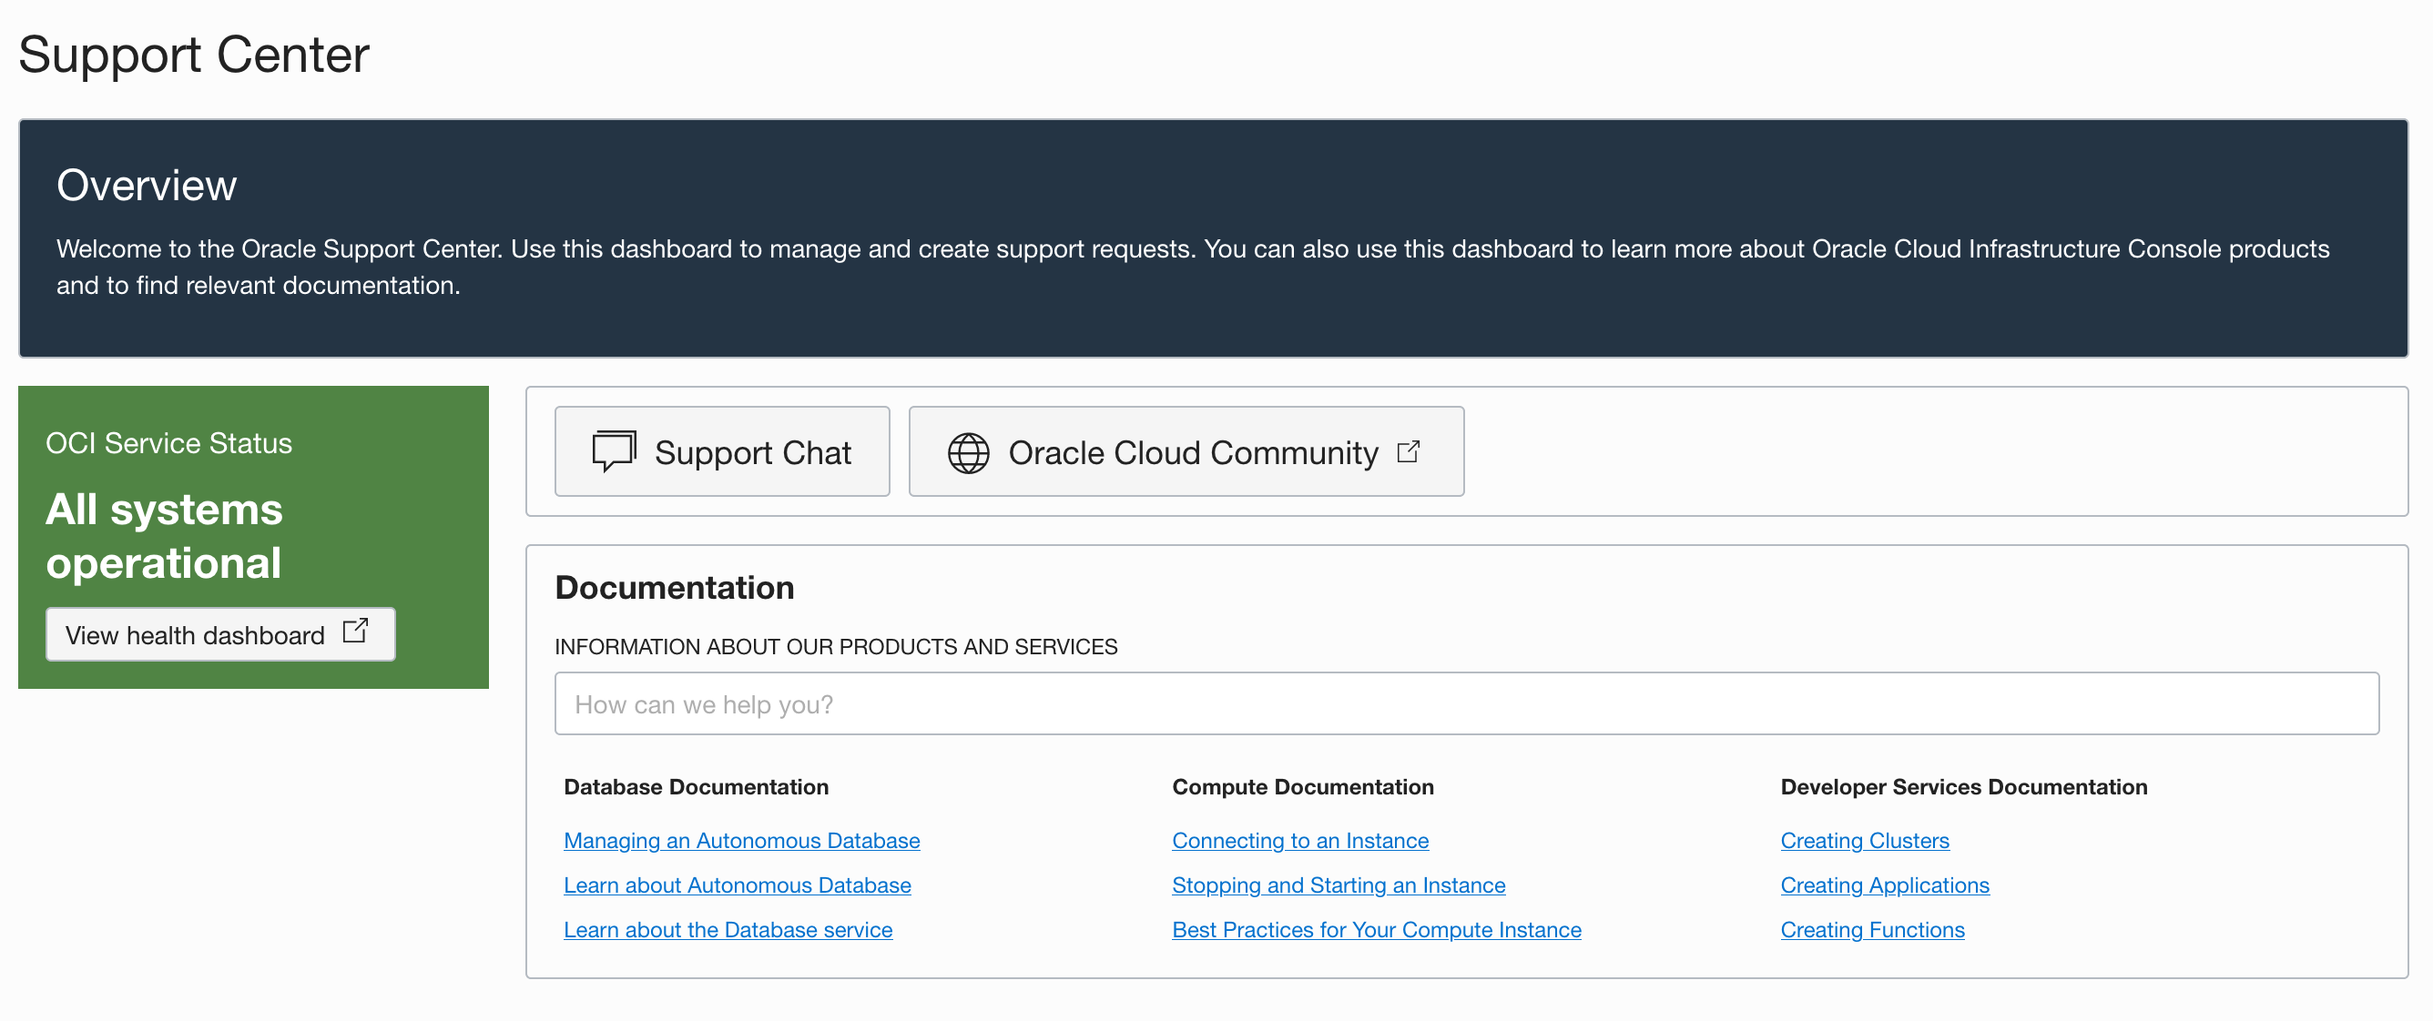2433x1021 pixels.
Task: Click 'INFORMATION ABOUT OUR PRODUCTS AND SERVICES' label
Action: click(x=836, y=646)
